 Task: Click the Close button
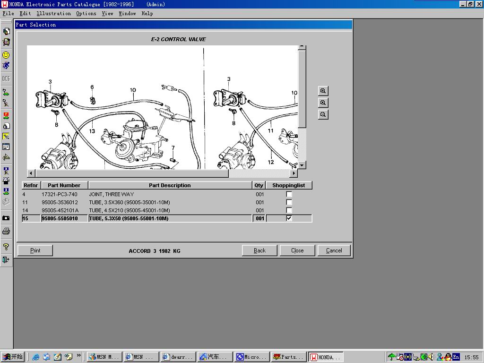(x=297, y=251)
